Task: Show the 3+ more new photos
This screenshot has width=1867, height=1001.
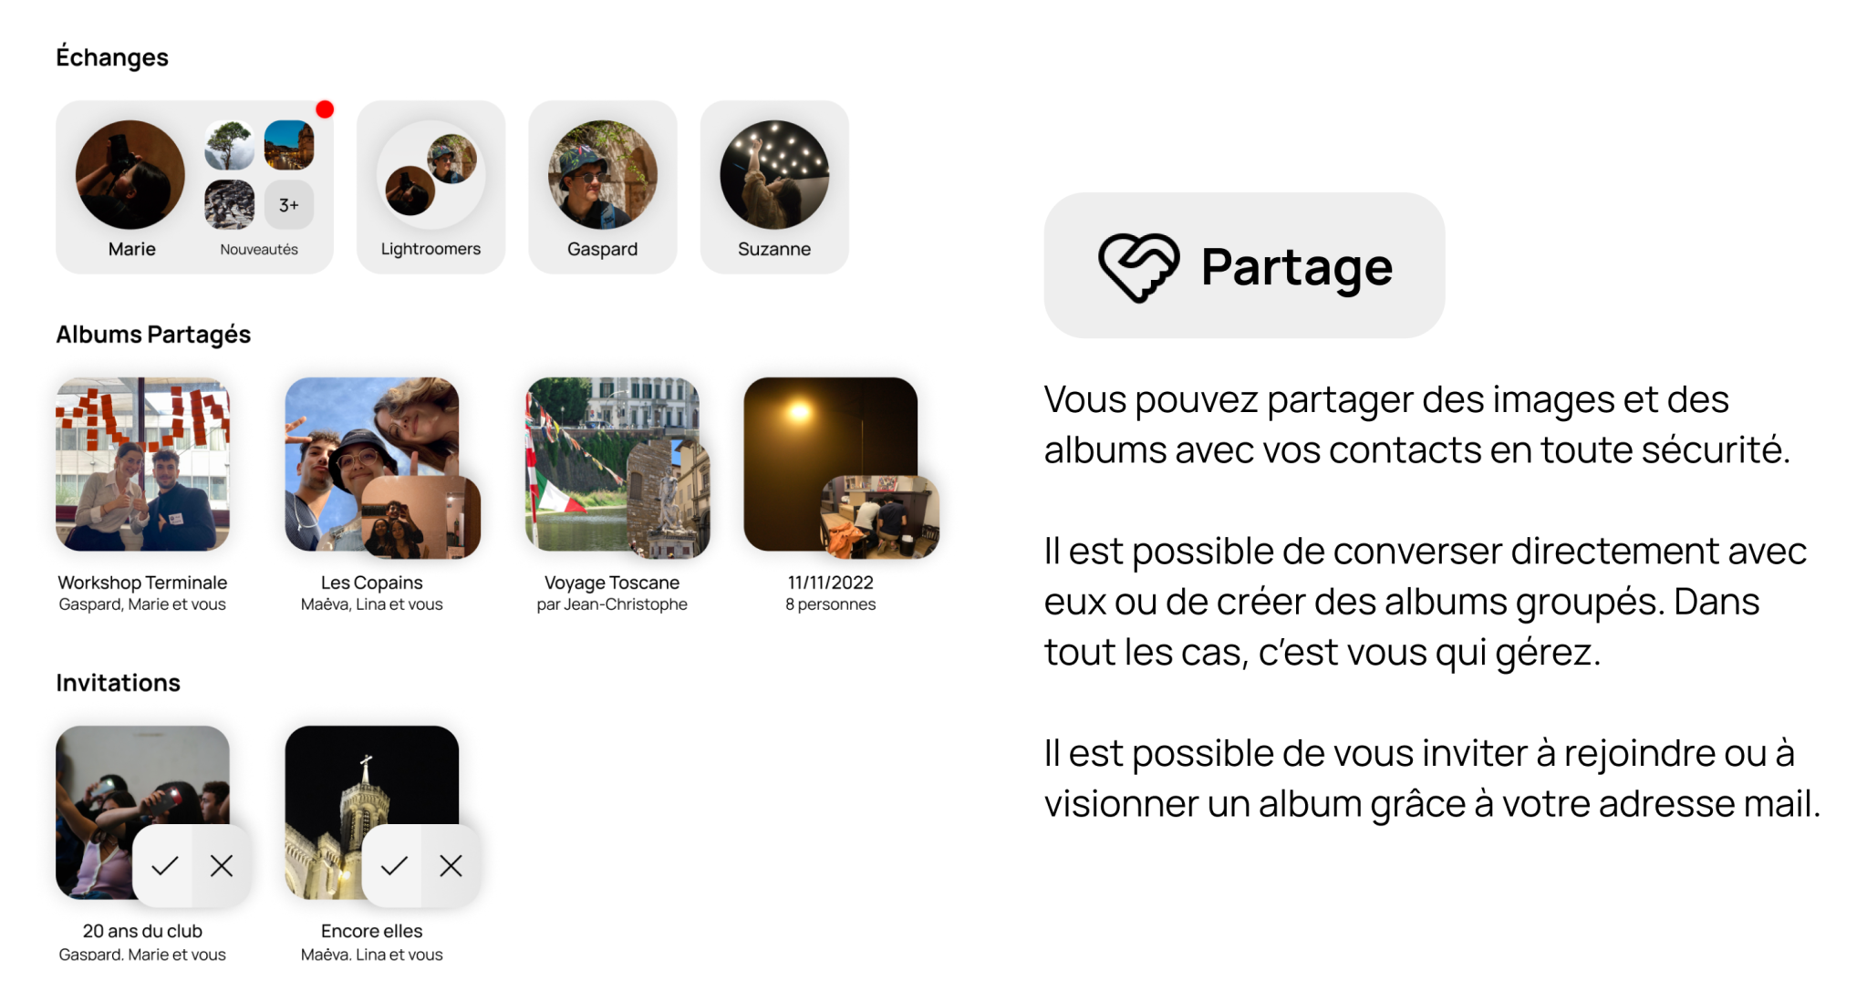Action: [289, 205]
